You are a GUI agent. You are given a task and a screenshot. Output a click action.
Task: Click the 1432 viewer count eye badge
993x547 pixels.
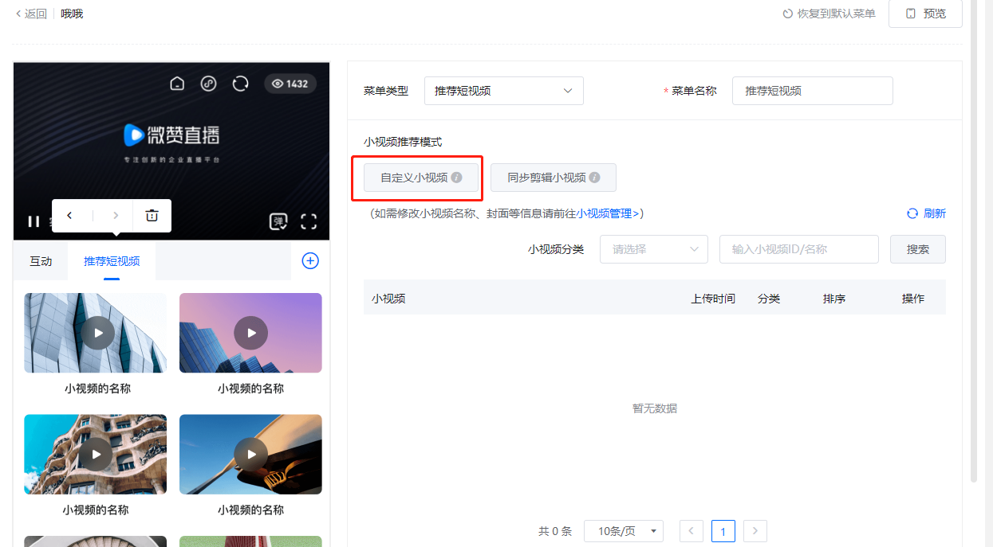click(x=290, y=84)
